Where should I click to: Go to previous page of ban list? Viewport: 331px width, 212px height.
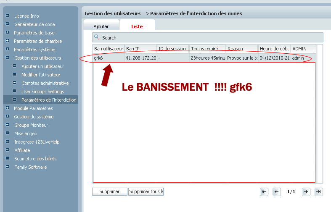point(276,191)
